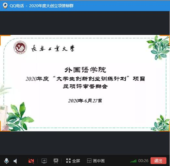
Task: Leave the call with 退出 button
Action: [x=158, y=161]
